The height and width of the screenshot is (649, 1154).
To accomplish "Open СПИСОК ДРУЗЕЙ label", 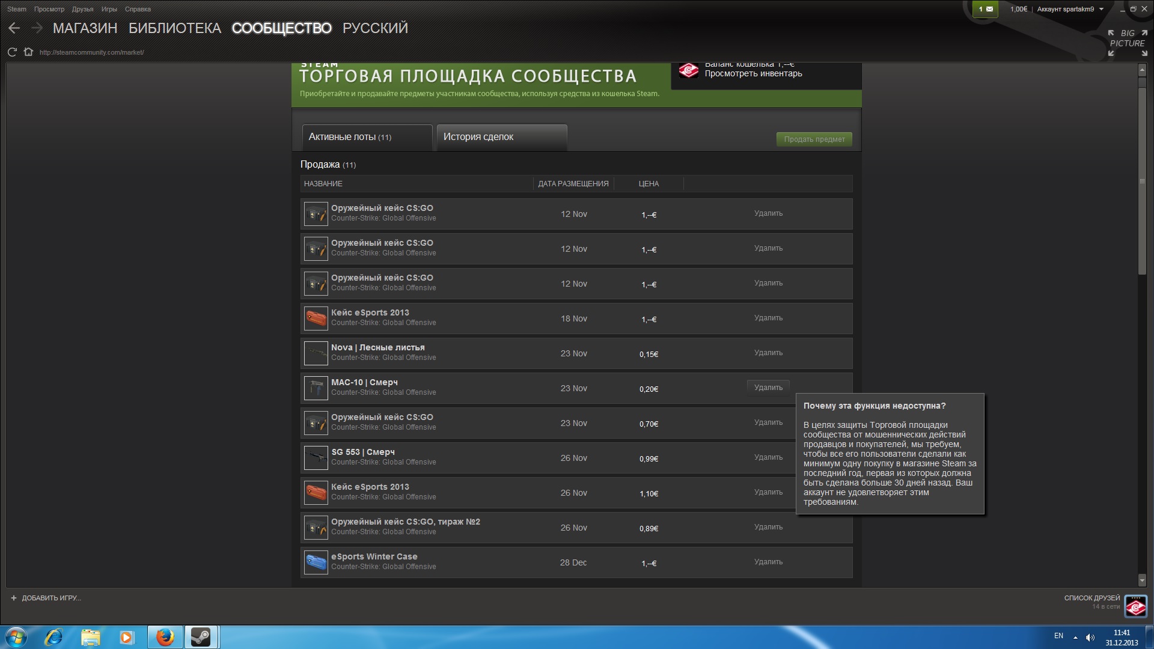I will pos(1092,598).
